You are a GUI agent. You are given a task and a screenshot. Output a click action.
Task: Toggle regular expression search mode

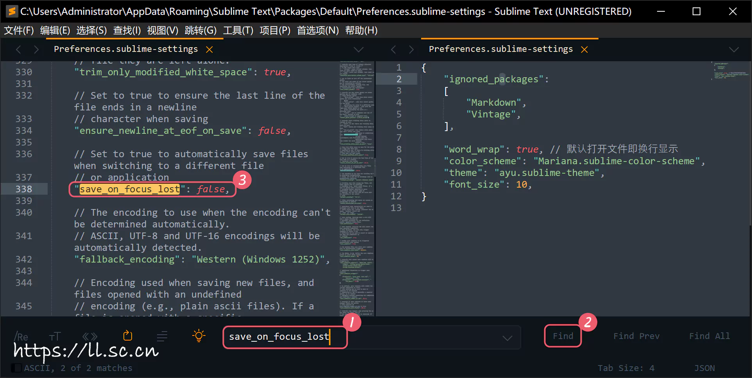point(21,336)
